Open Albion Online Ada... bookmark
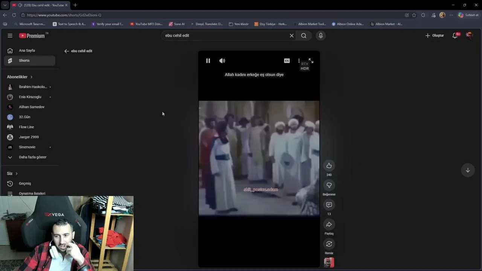The width and height of the screenshot is (482, 271). [x=348, y=24]
